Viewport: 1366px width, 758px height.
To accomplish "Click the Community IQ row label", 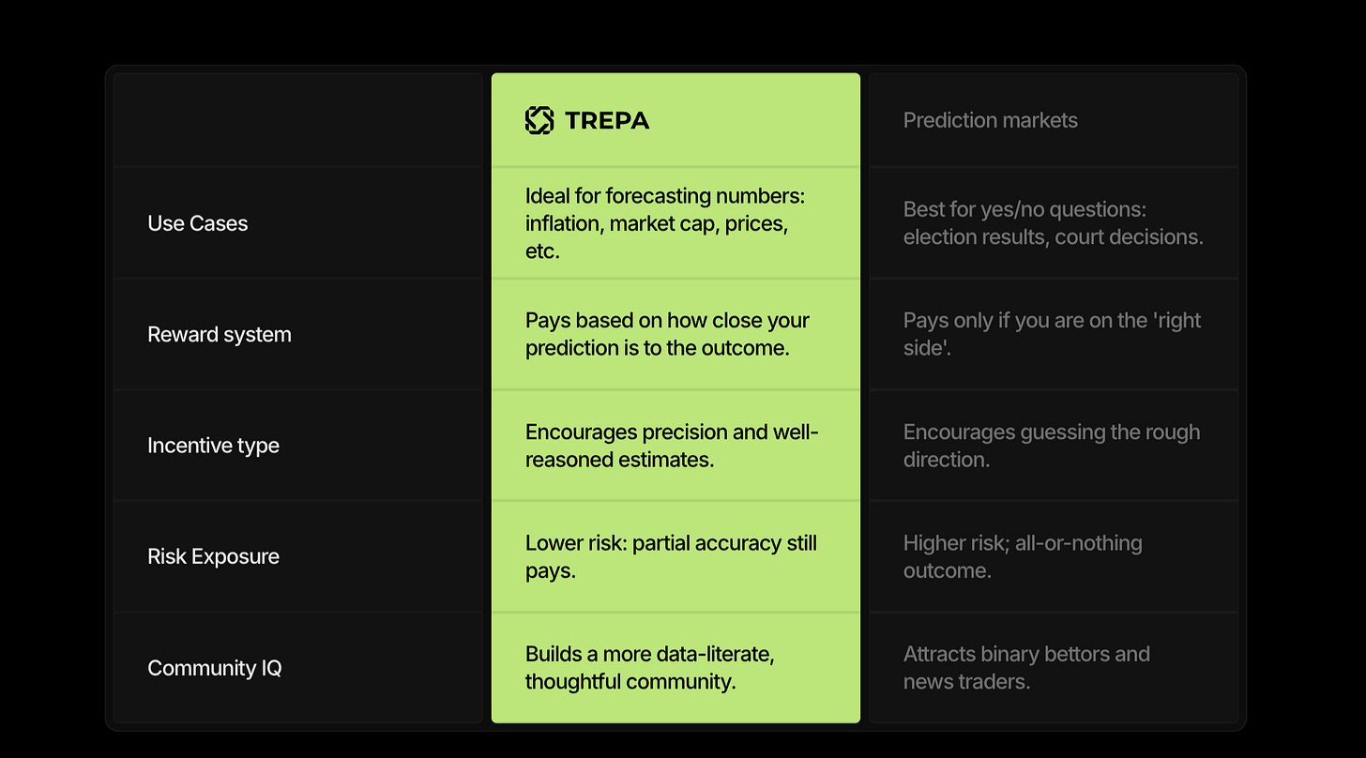I will 215,668.
